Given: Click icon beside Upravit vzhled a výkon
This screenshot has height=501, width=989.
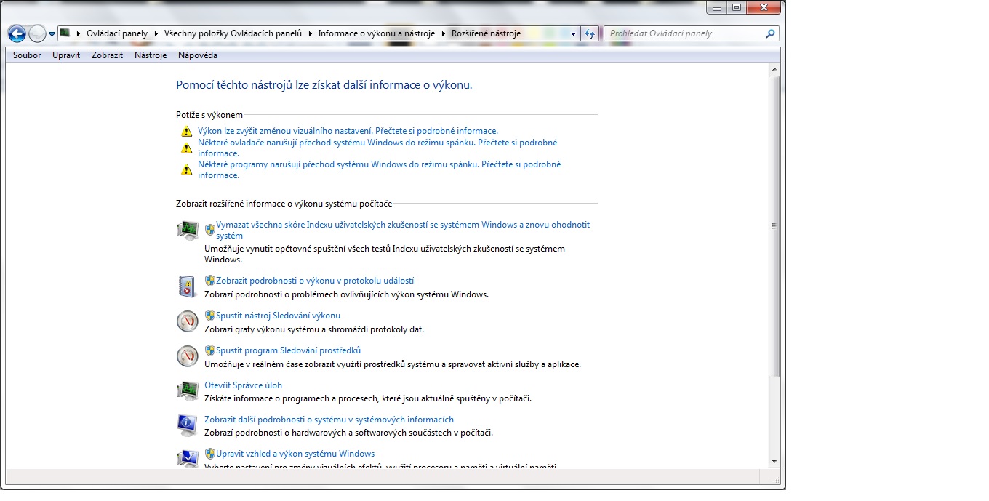Looking at the screenshot, I should [188, 458].
